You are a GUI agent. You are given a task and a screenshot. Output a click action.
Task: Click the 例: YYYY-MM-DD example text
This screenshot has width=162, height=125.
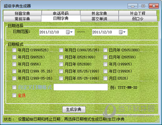pyautogui.click(x=124, y=88)
